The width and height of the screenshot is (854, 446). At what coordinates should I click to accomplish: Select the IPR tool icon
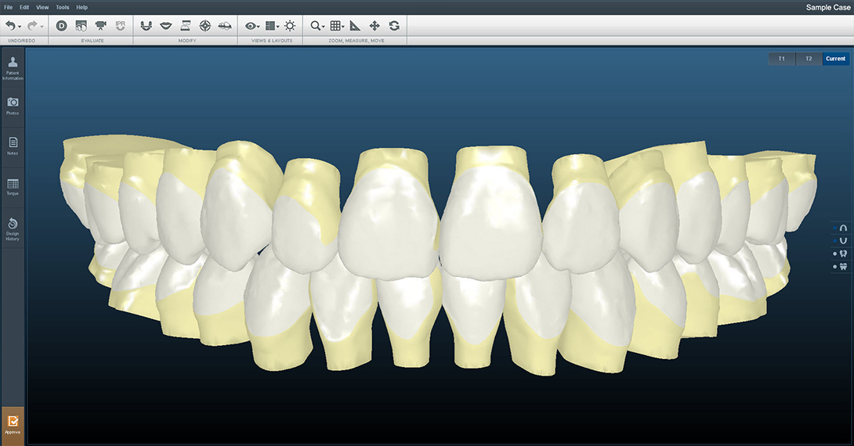coord(121,26)
